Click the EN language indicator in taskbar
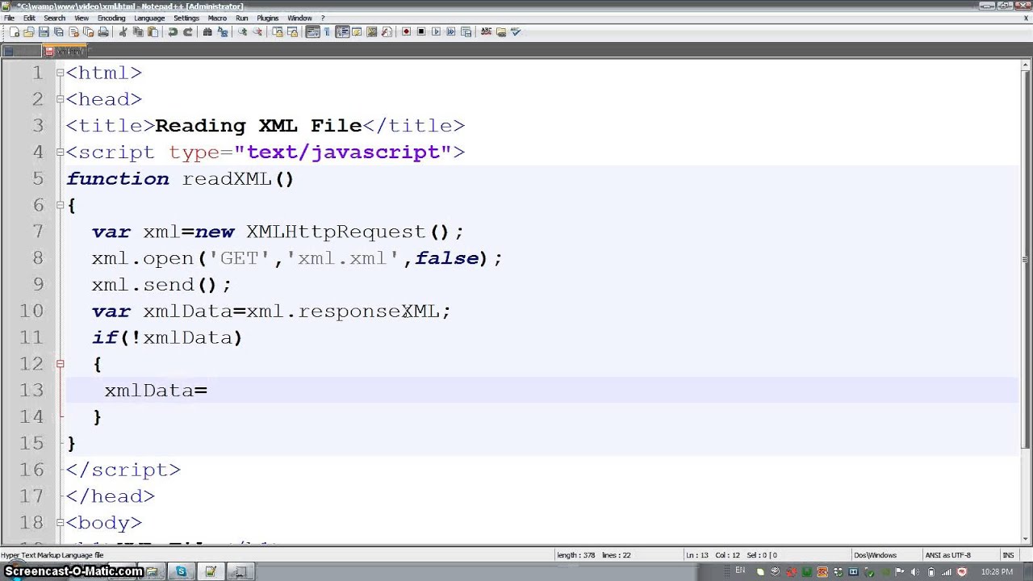This screenshot has width=1033, height=581. click(x=740, y=571)
